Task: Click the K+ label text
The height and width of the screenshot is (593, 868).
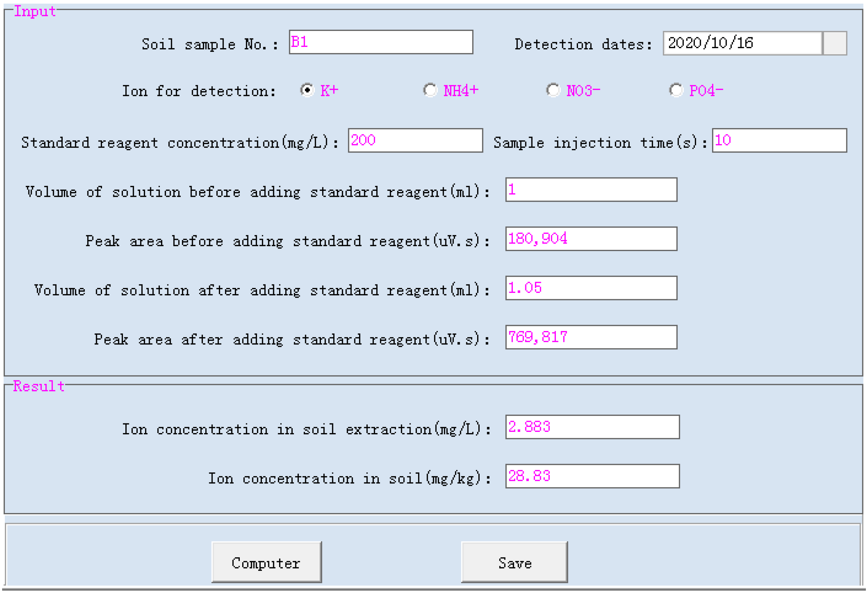Action: click(329, 91)
